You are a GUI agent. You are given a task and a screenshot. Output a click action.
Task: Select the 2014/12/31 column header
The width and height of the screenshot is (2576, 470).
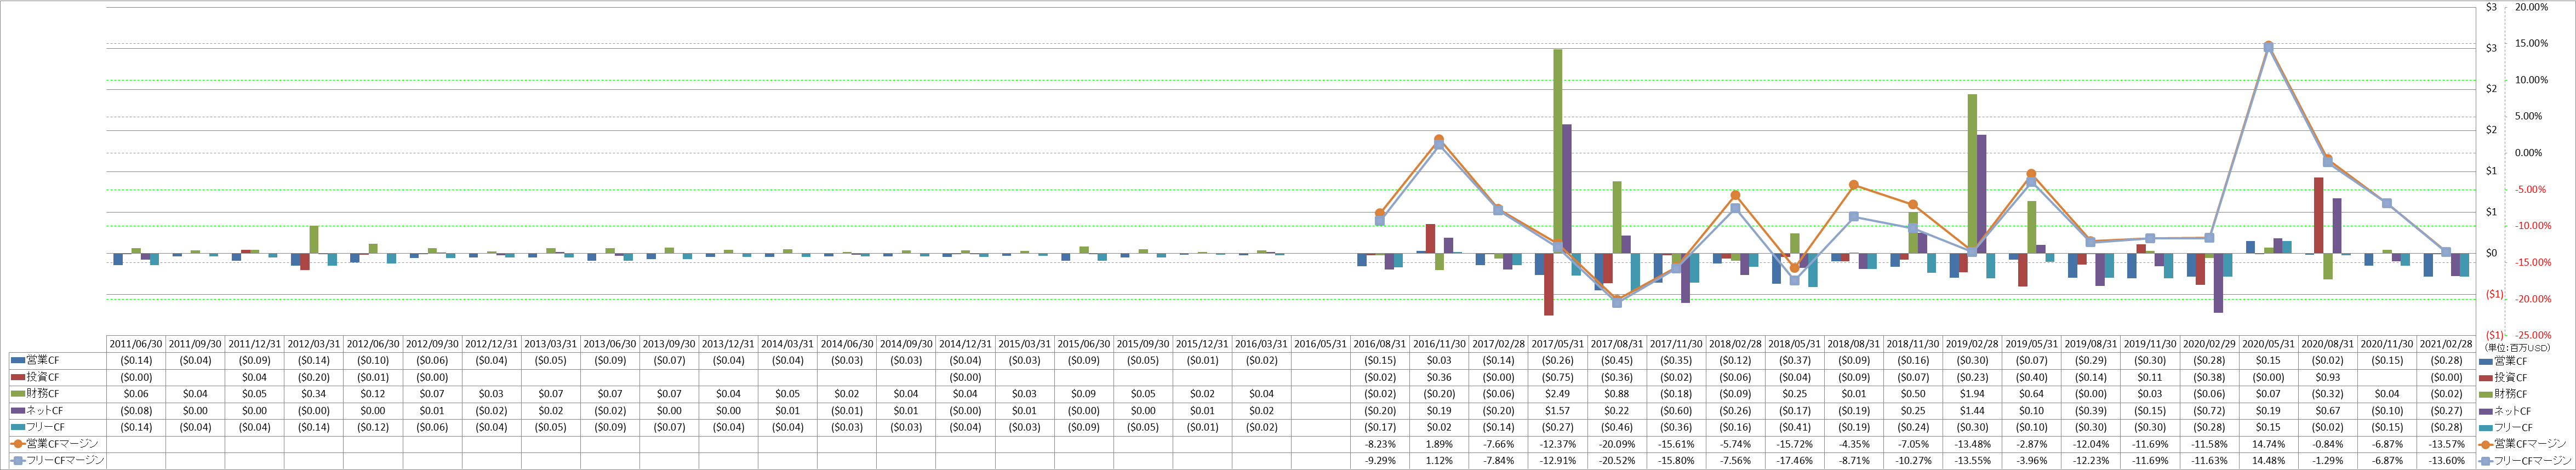coord(966,344)
